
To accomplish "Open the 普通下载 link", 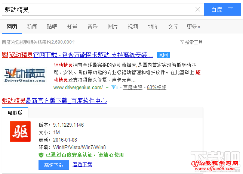I will (82, 165).
